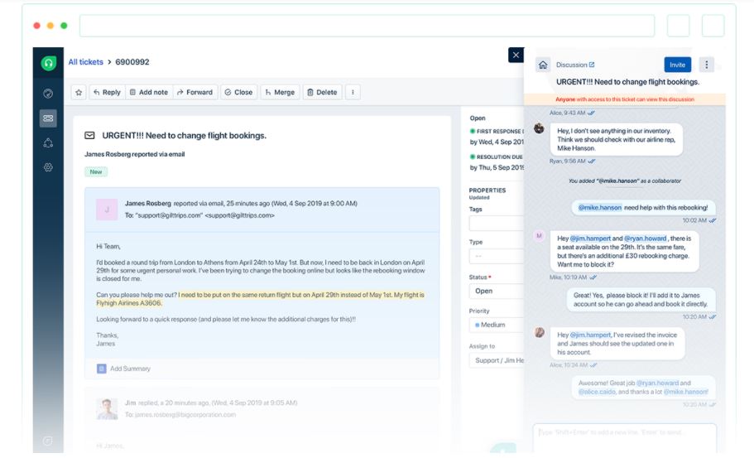This screenshot has height=458, width=754.
Task: Click the ticket number 6900992
Action: pyautogui.click(x=132, y=62)
